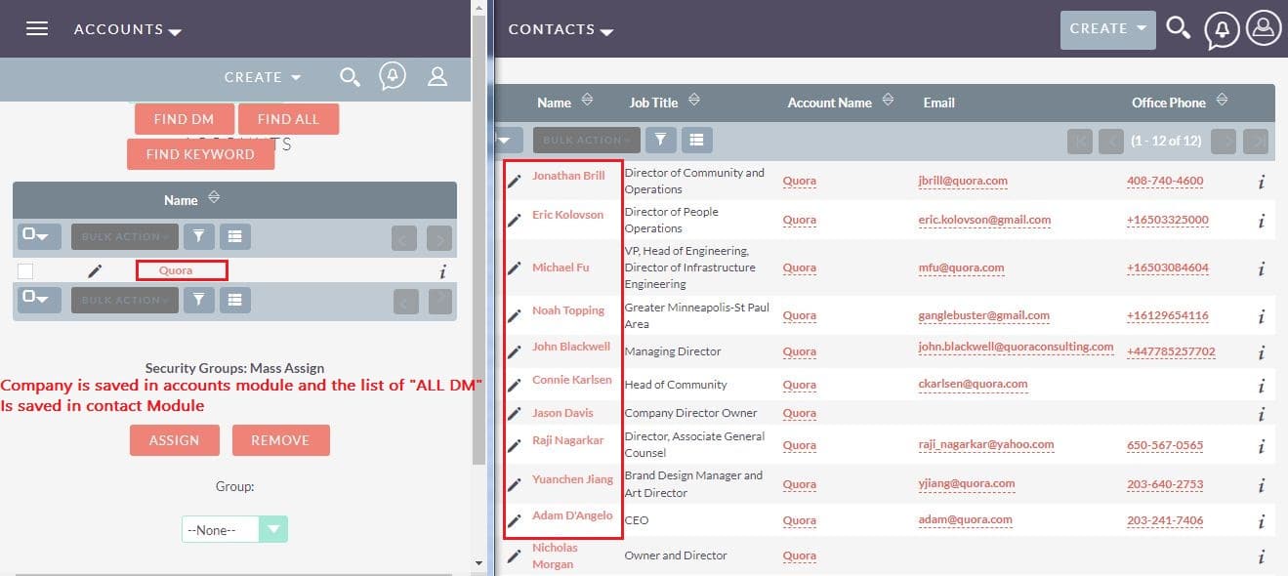Show info for Raji Nagarkar row
The image size is (1288, 576).
pos(1261,447)
